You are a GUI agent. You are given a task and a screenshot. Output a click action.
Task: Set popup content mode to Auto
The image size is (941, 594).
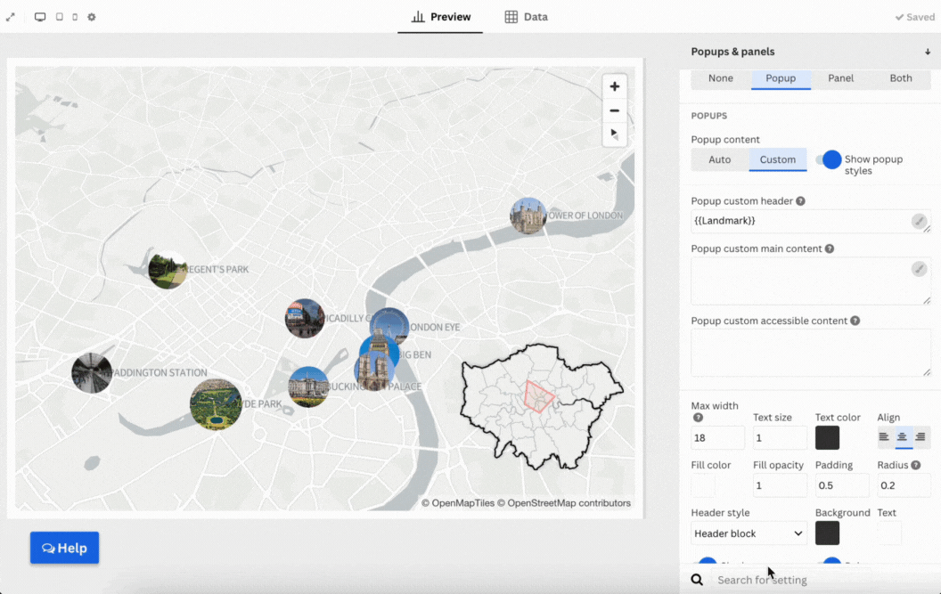(x=719, y=159)
